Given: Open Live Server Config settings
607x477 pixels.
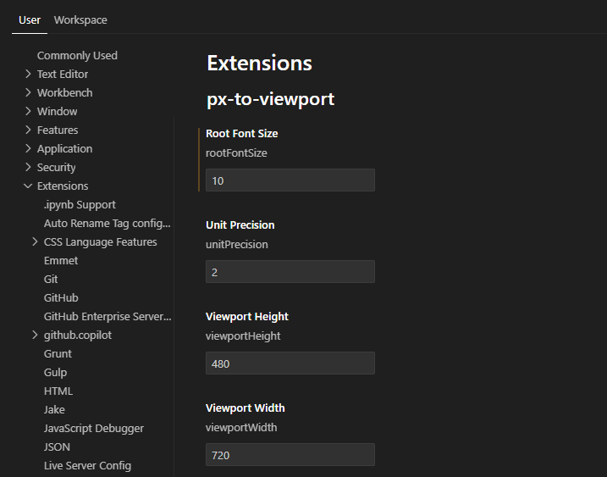Looking at the screenshot, I should click(x=87, y=465).
